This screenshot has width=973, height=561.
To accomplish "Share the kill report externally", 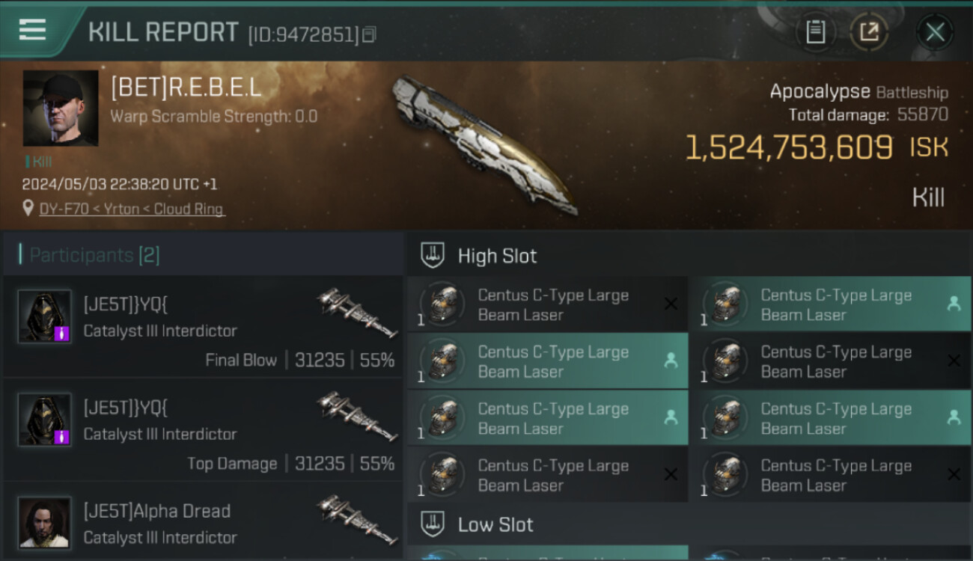I will [x=869, y=32].
